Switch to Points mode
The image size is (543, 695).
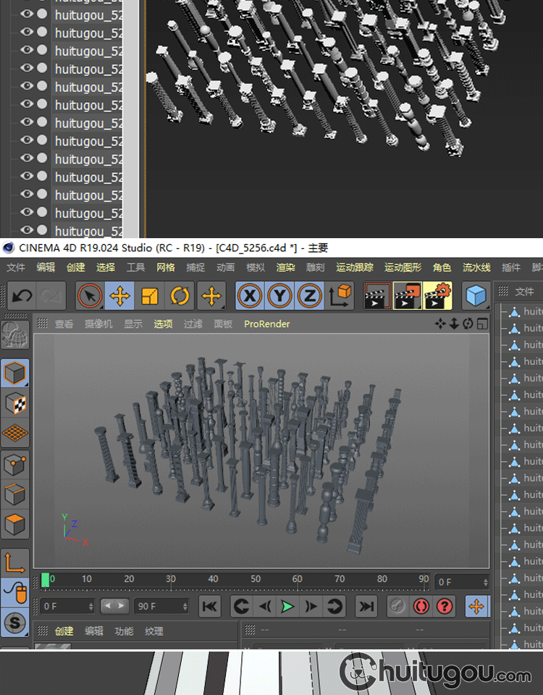pos(16,464)
